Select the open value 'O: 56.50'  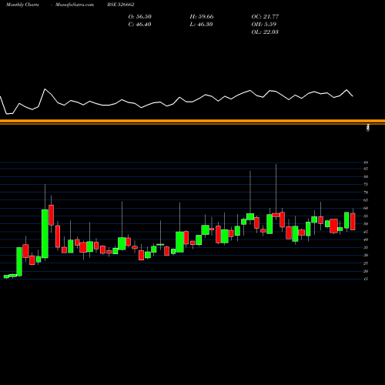[x=140, y=17]
